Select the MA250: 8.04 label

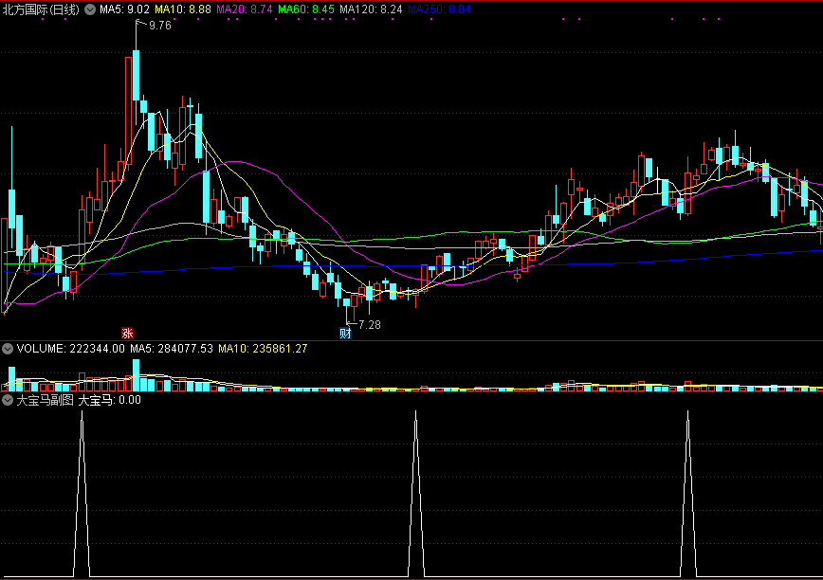tap(439, 9)
